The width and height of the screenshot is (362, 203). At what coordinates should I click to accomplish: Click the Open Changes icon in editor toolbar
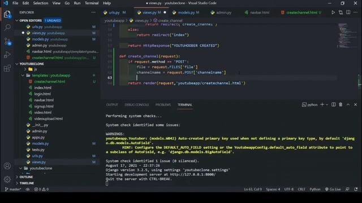click(x=341, y=12)
